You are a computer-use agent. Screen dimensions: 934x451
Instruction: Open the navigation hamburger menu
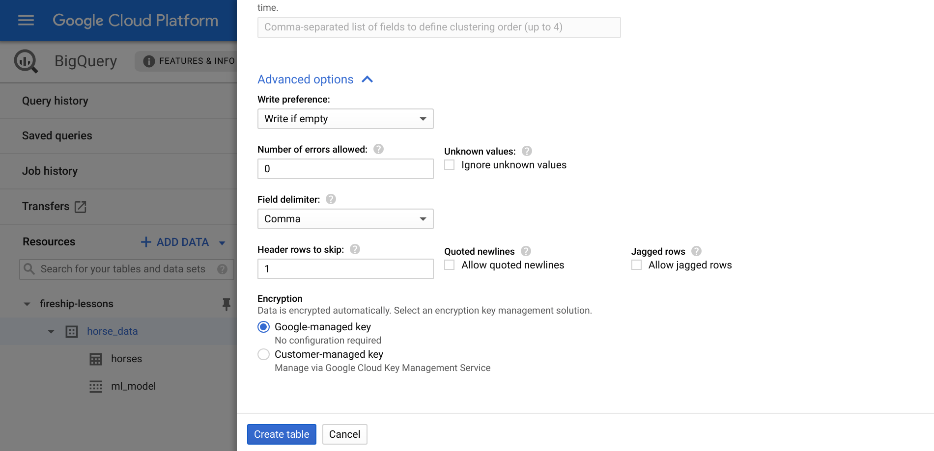tap(26, 20)
